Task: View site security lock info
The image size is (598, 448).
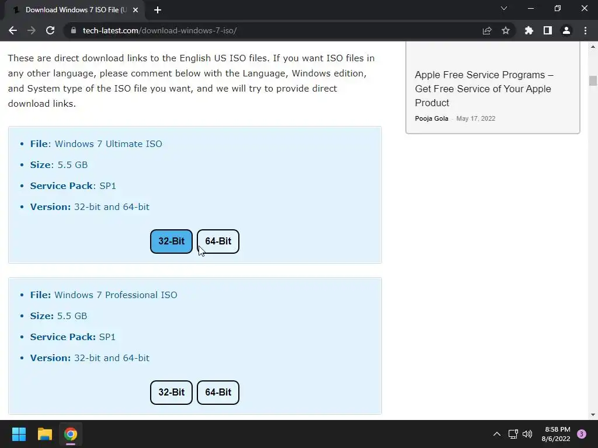Action: (x=74, y=30)
